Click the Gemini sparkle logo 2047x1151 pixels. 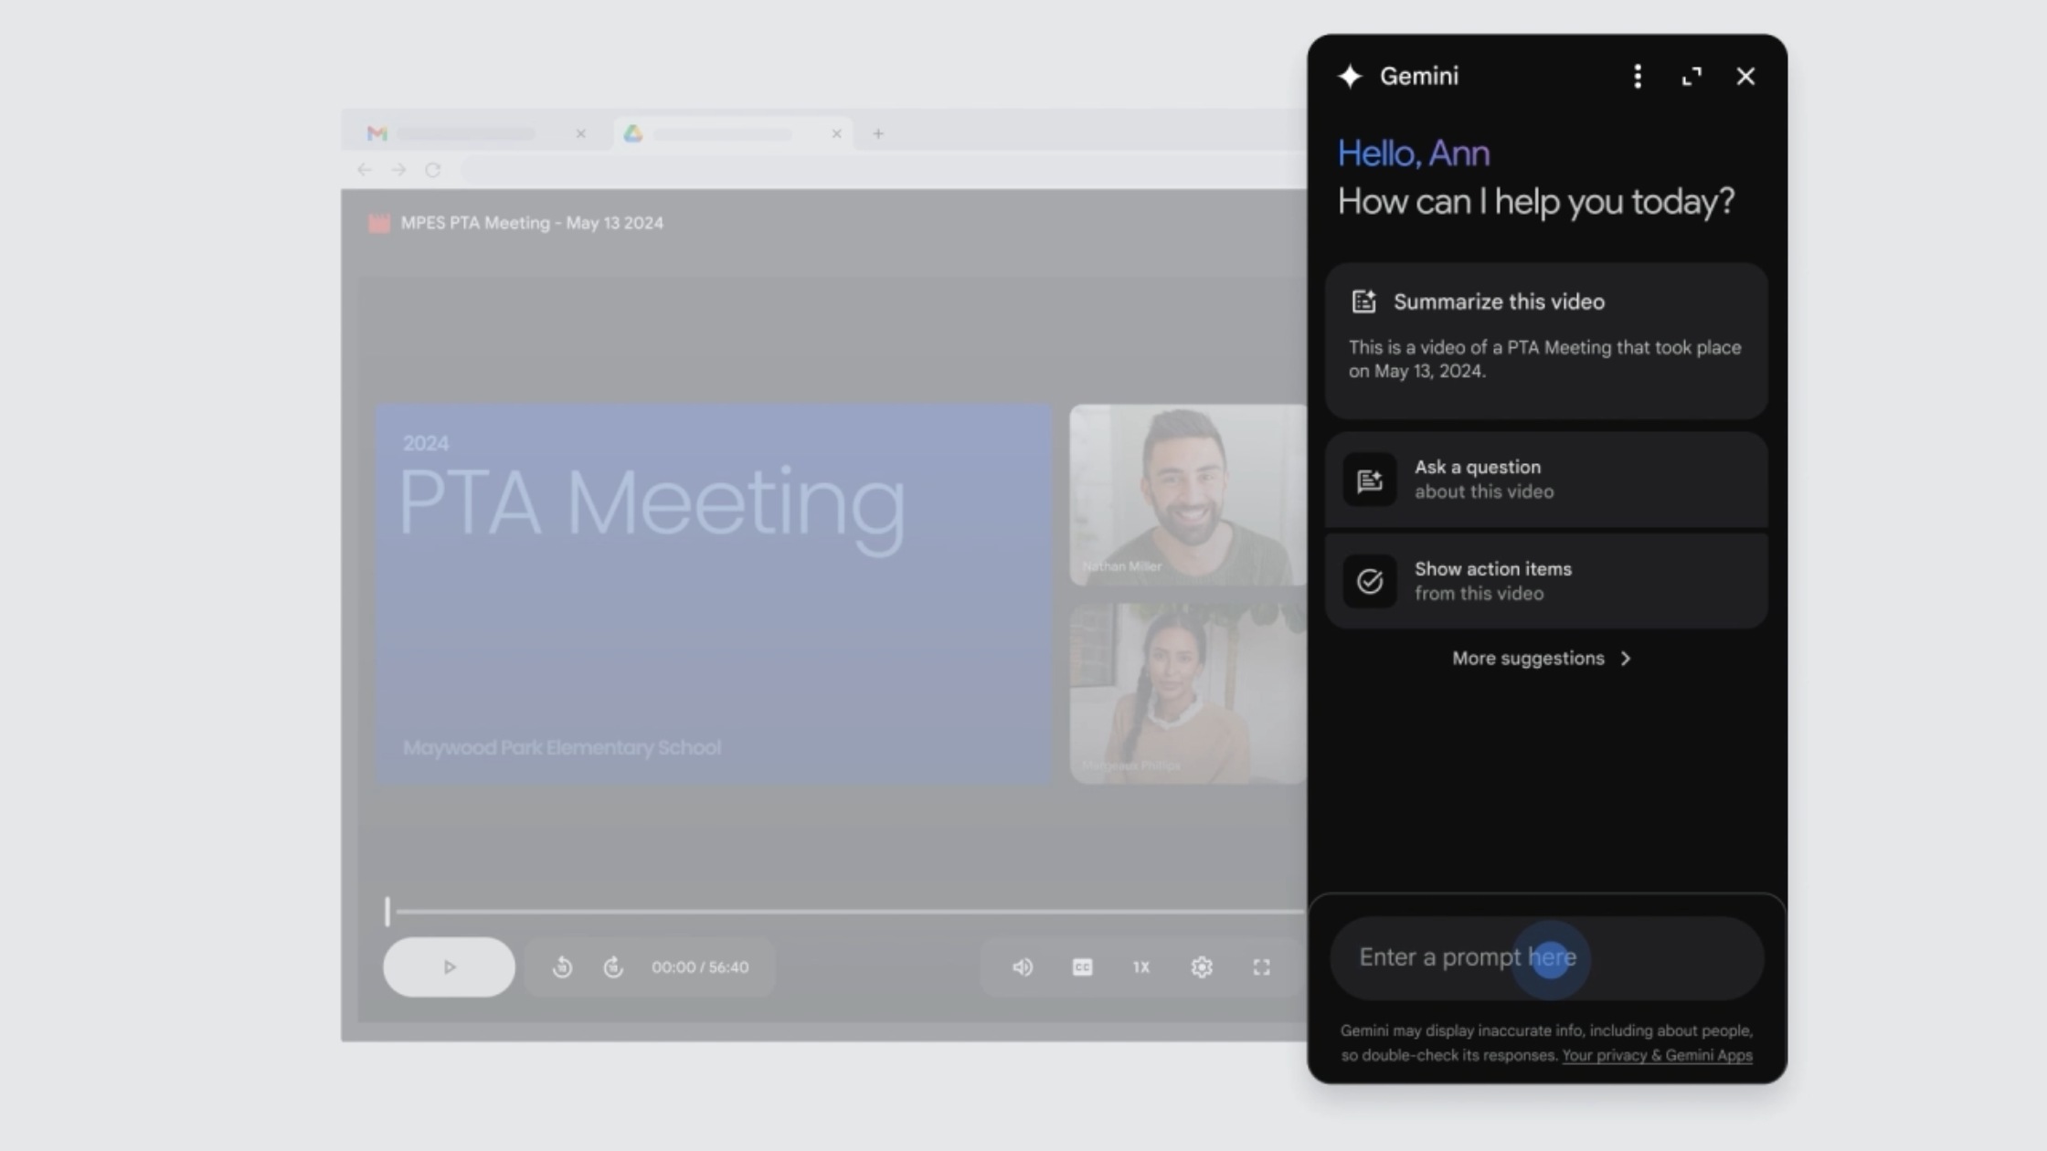(x=1350, y=77)
